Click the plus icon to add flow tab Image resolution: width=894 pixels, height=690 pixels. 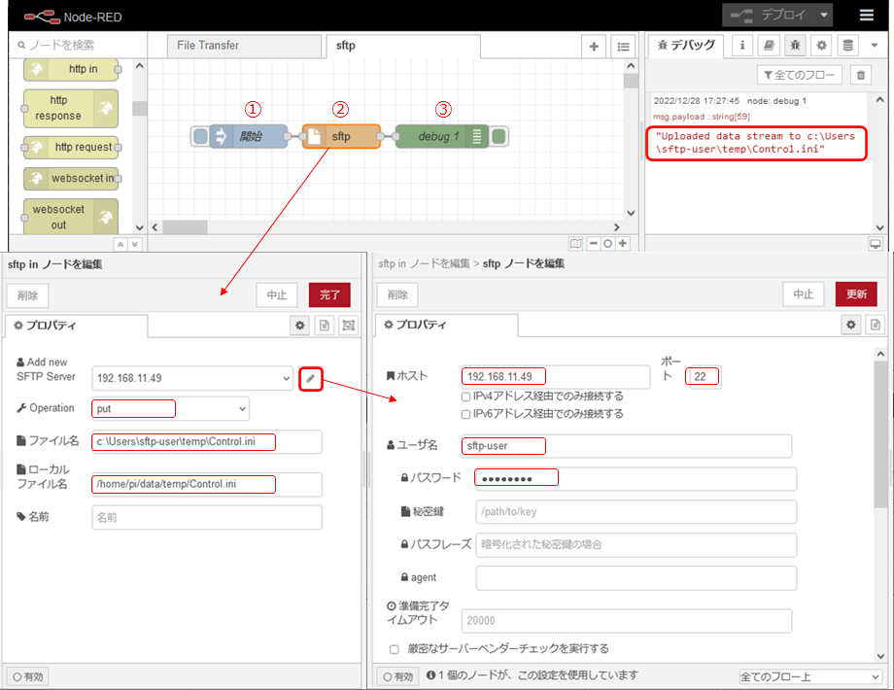coord(595,46)
